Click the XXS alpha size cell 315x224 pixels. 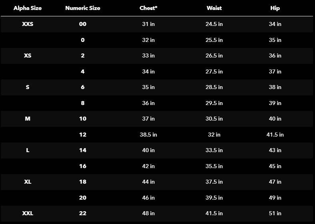pos(28,24)
